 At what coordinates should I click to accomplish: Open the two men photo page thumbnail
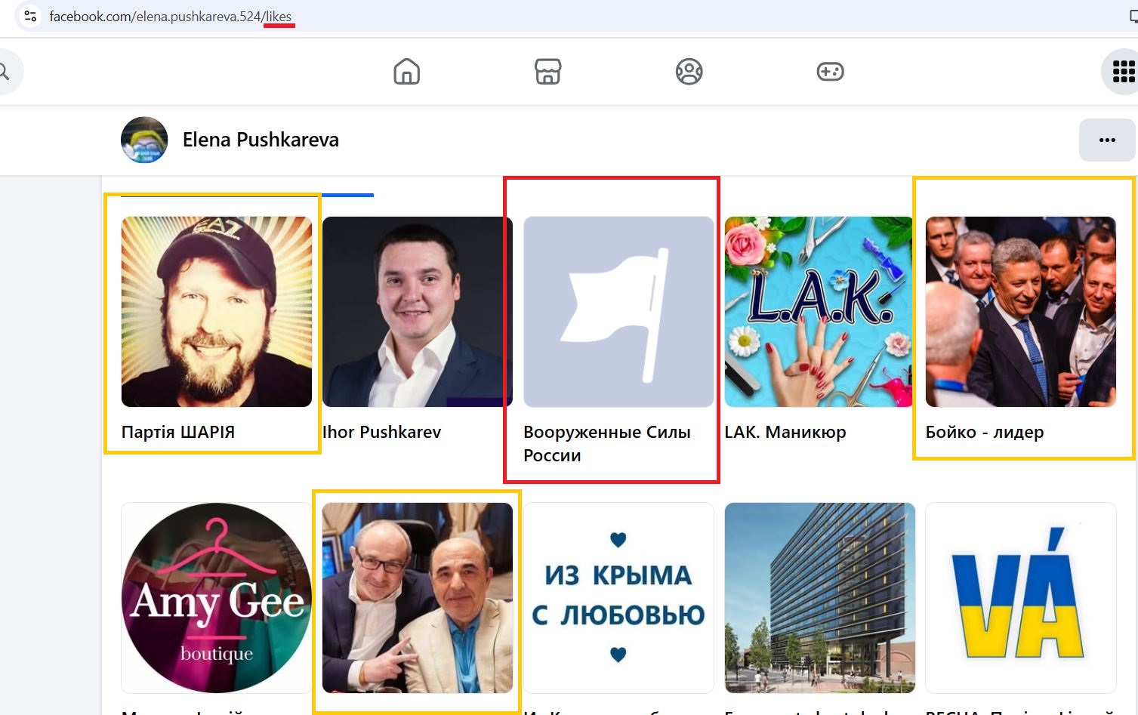pyautogui.click(x=418, y=598)
